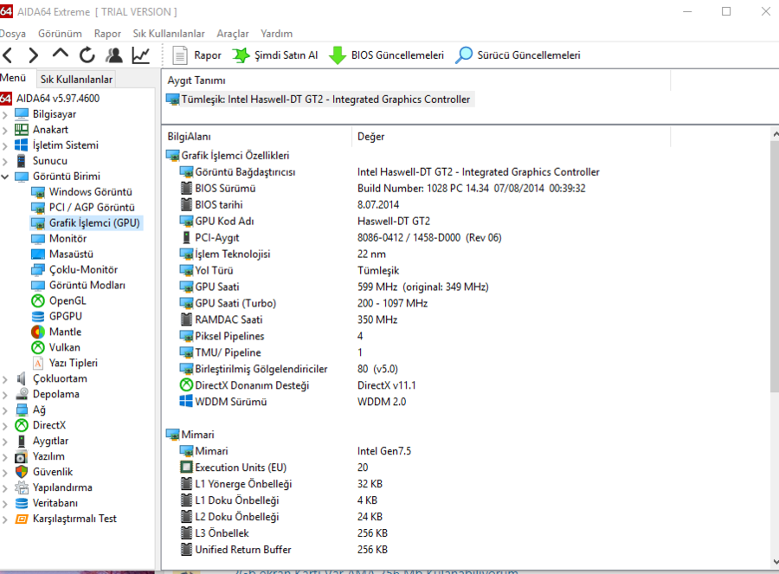Switch to Sık Kullanılanlar tab
The height and width of the screenshot is (574, 779).
pos(76,80)
